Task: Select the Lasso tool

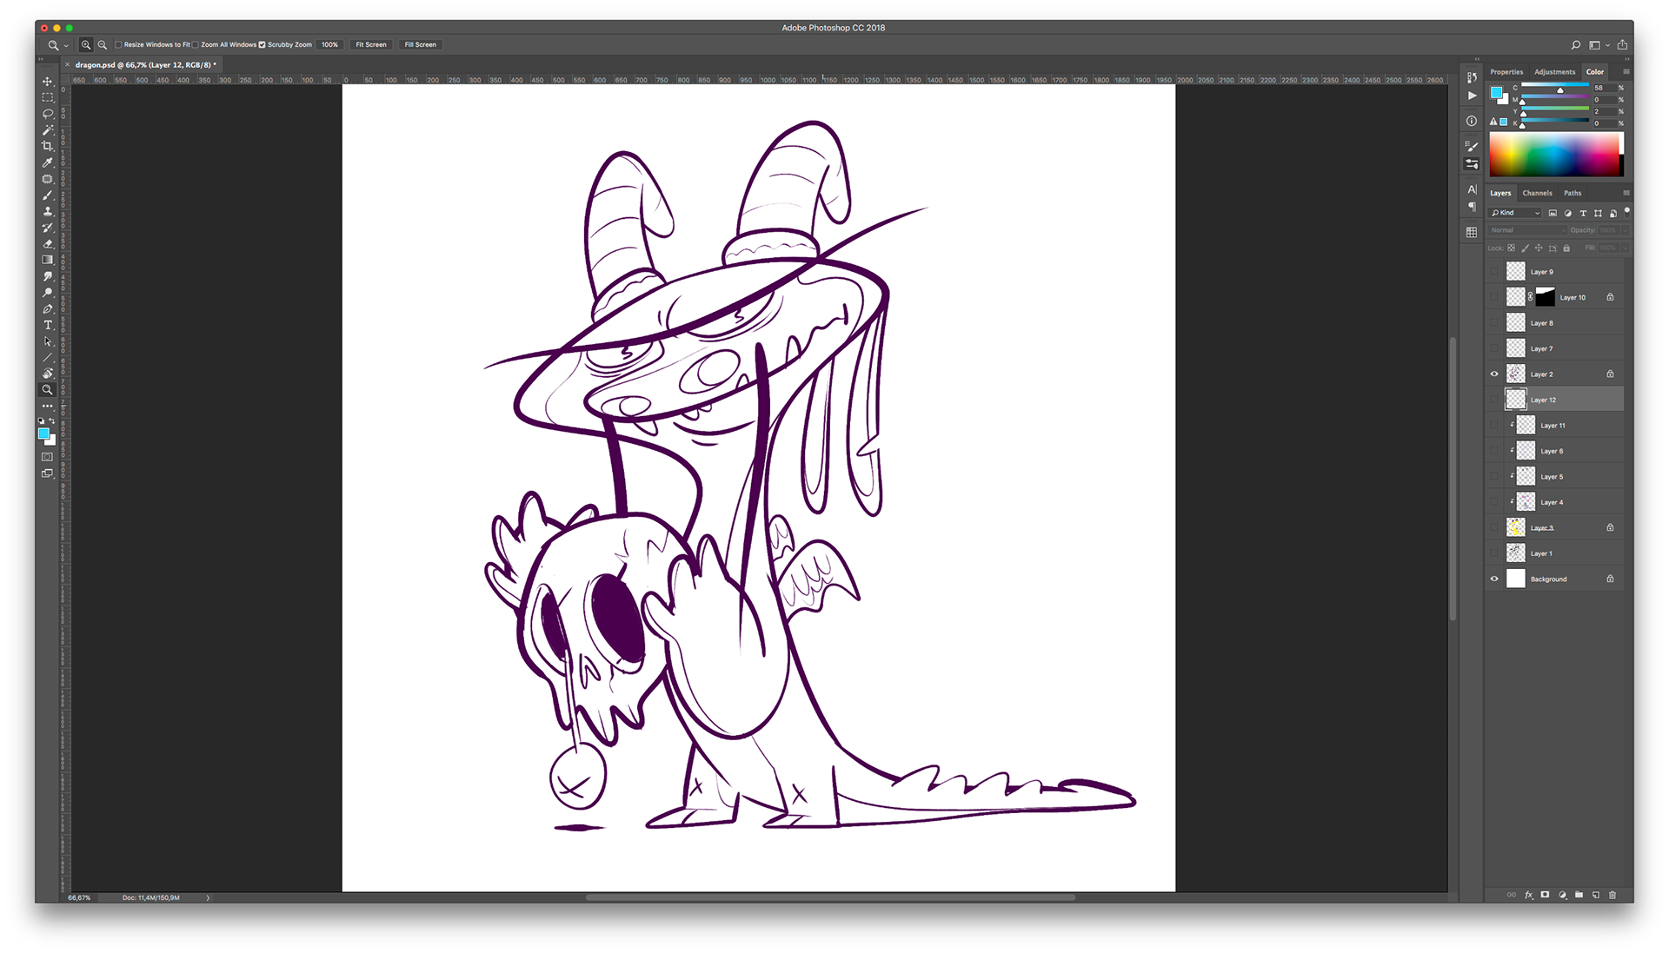Action: 48,114
